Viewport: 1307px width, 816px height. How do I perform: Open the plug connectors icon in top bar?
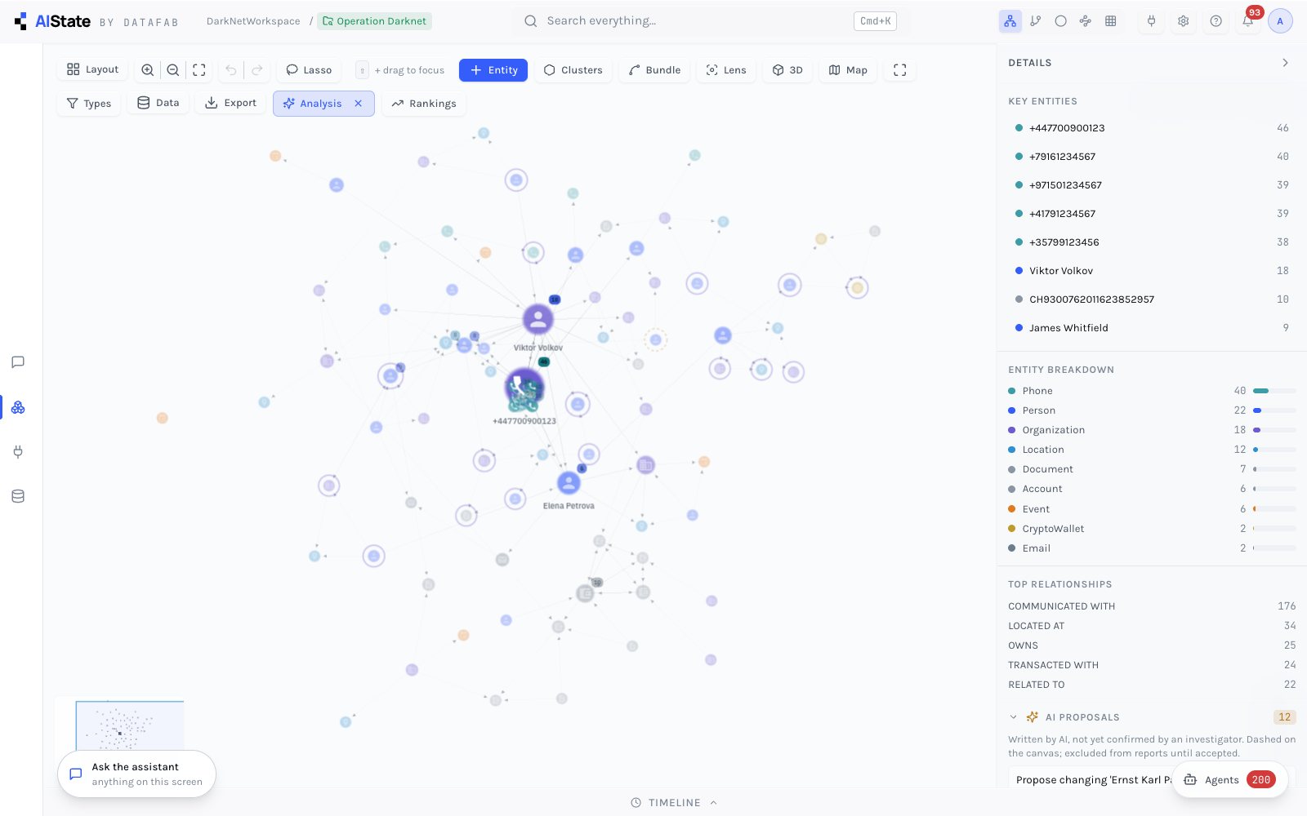click(1151, 21)
